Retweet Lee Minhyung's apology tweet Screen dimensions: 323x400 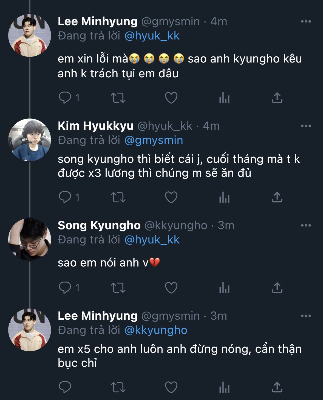coord(118,98)
